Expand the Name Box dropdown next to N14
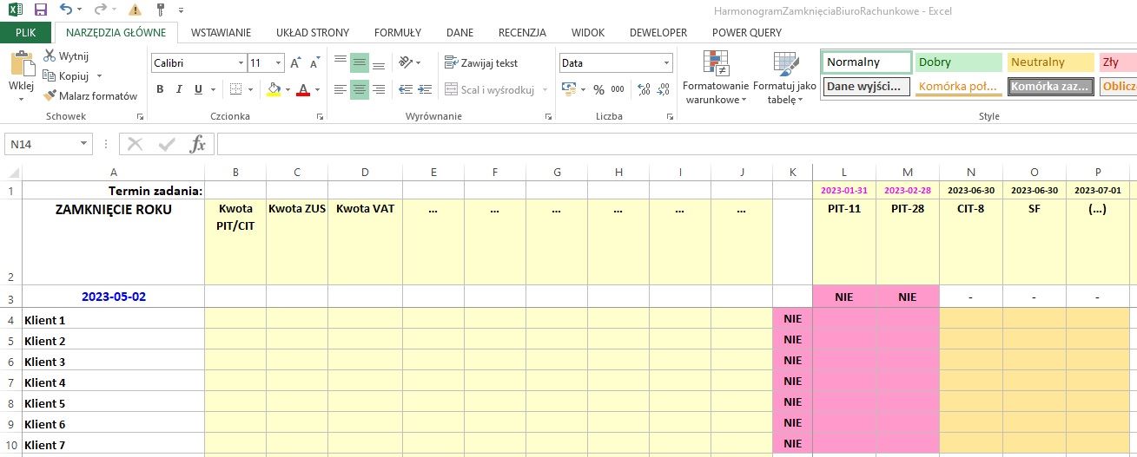Image resolution: width=1137 pixels, height=457 pixels. point(83,144)
